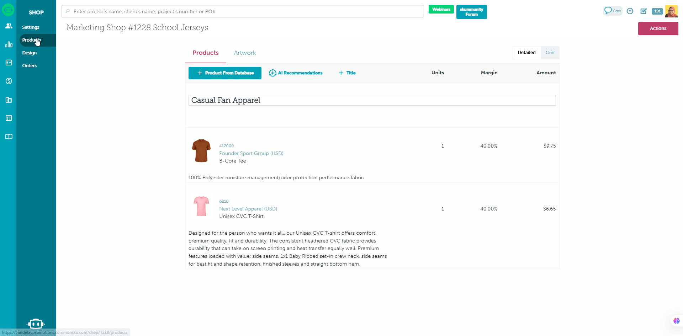Open the Settings sidebar entry
The width and height of the screenshot is (683, 336).
coord(31,27)
